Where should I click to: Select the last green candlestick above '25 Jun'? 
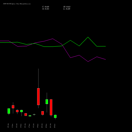point(55,116)
